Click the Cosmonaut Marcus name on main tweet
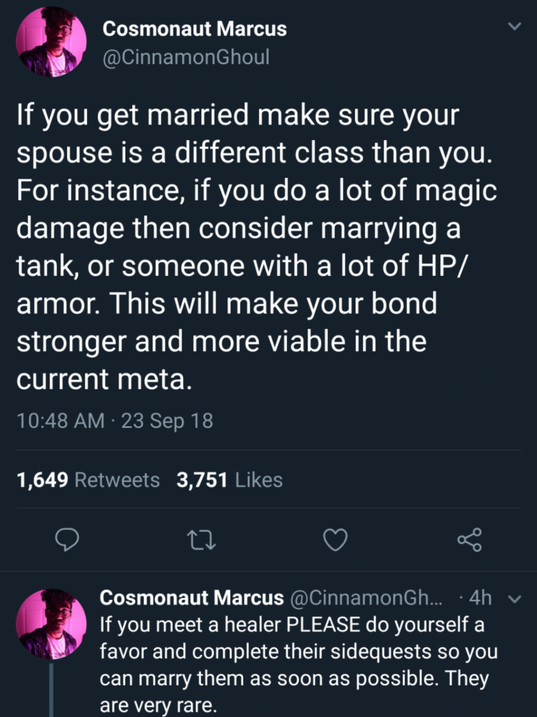 click(x=194, y=30)
